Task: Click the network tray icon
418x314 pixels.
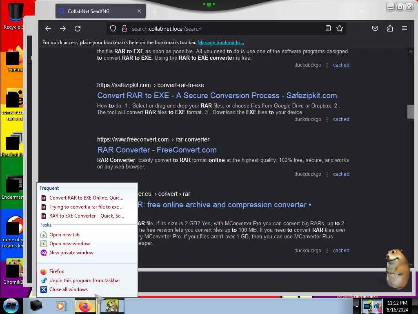Action: (x=368, y=306)
